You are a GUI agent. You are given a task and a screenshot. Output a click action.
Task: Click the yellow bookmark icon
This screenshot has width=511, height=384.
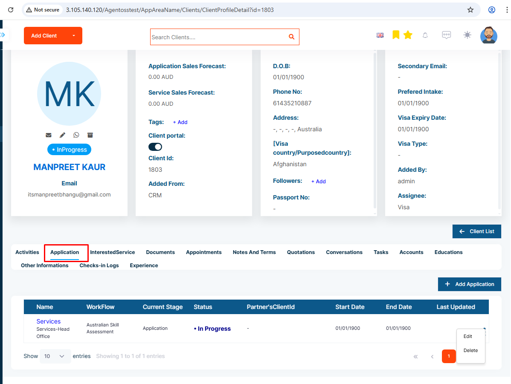pyautogui.click(x=396, y=35)
